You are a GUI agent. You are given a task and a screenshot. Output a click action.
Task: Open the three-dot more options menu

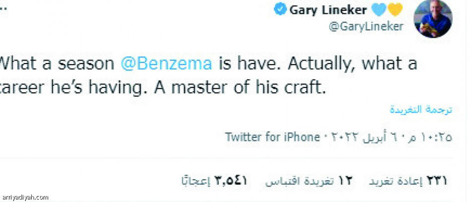pyautogui.click(x=4, y=9)
